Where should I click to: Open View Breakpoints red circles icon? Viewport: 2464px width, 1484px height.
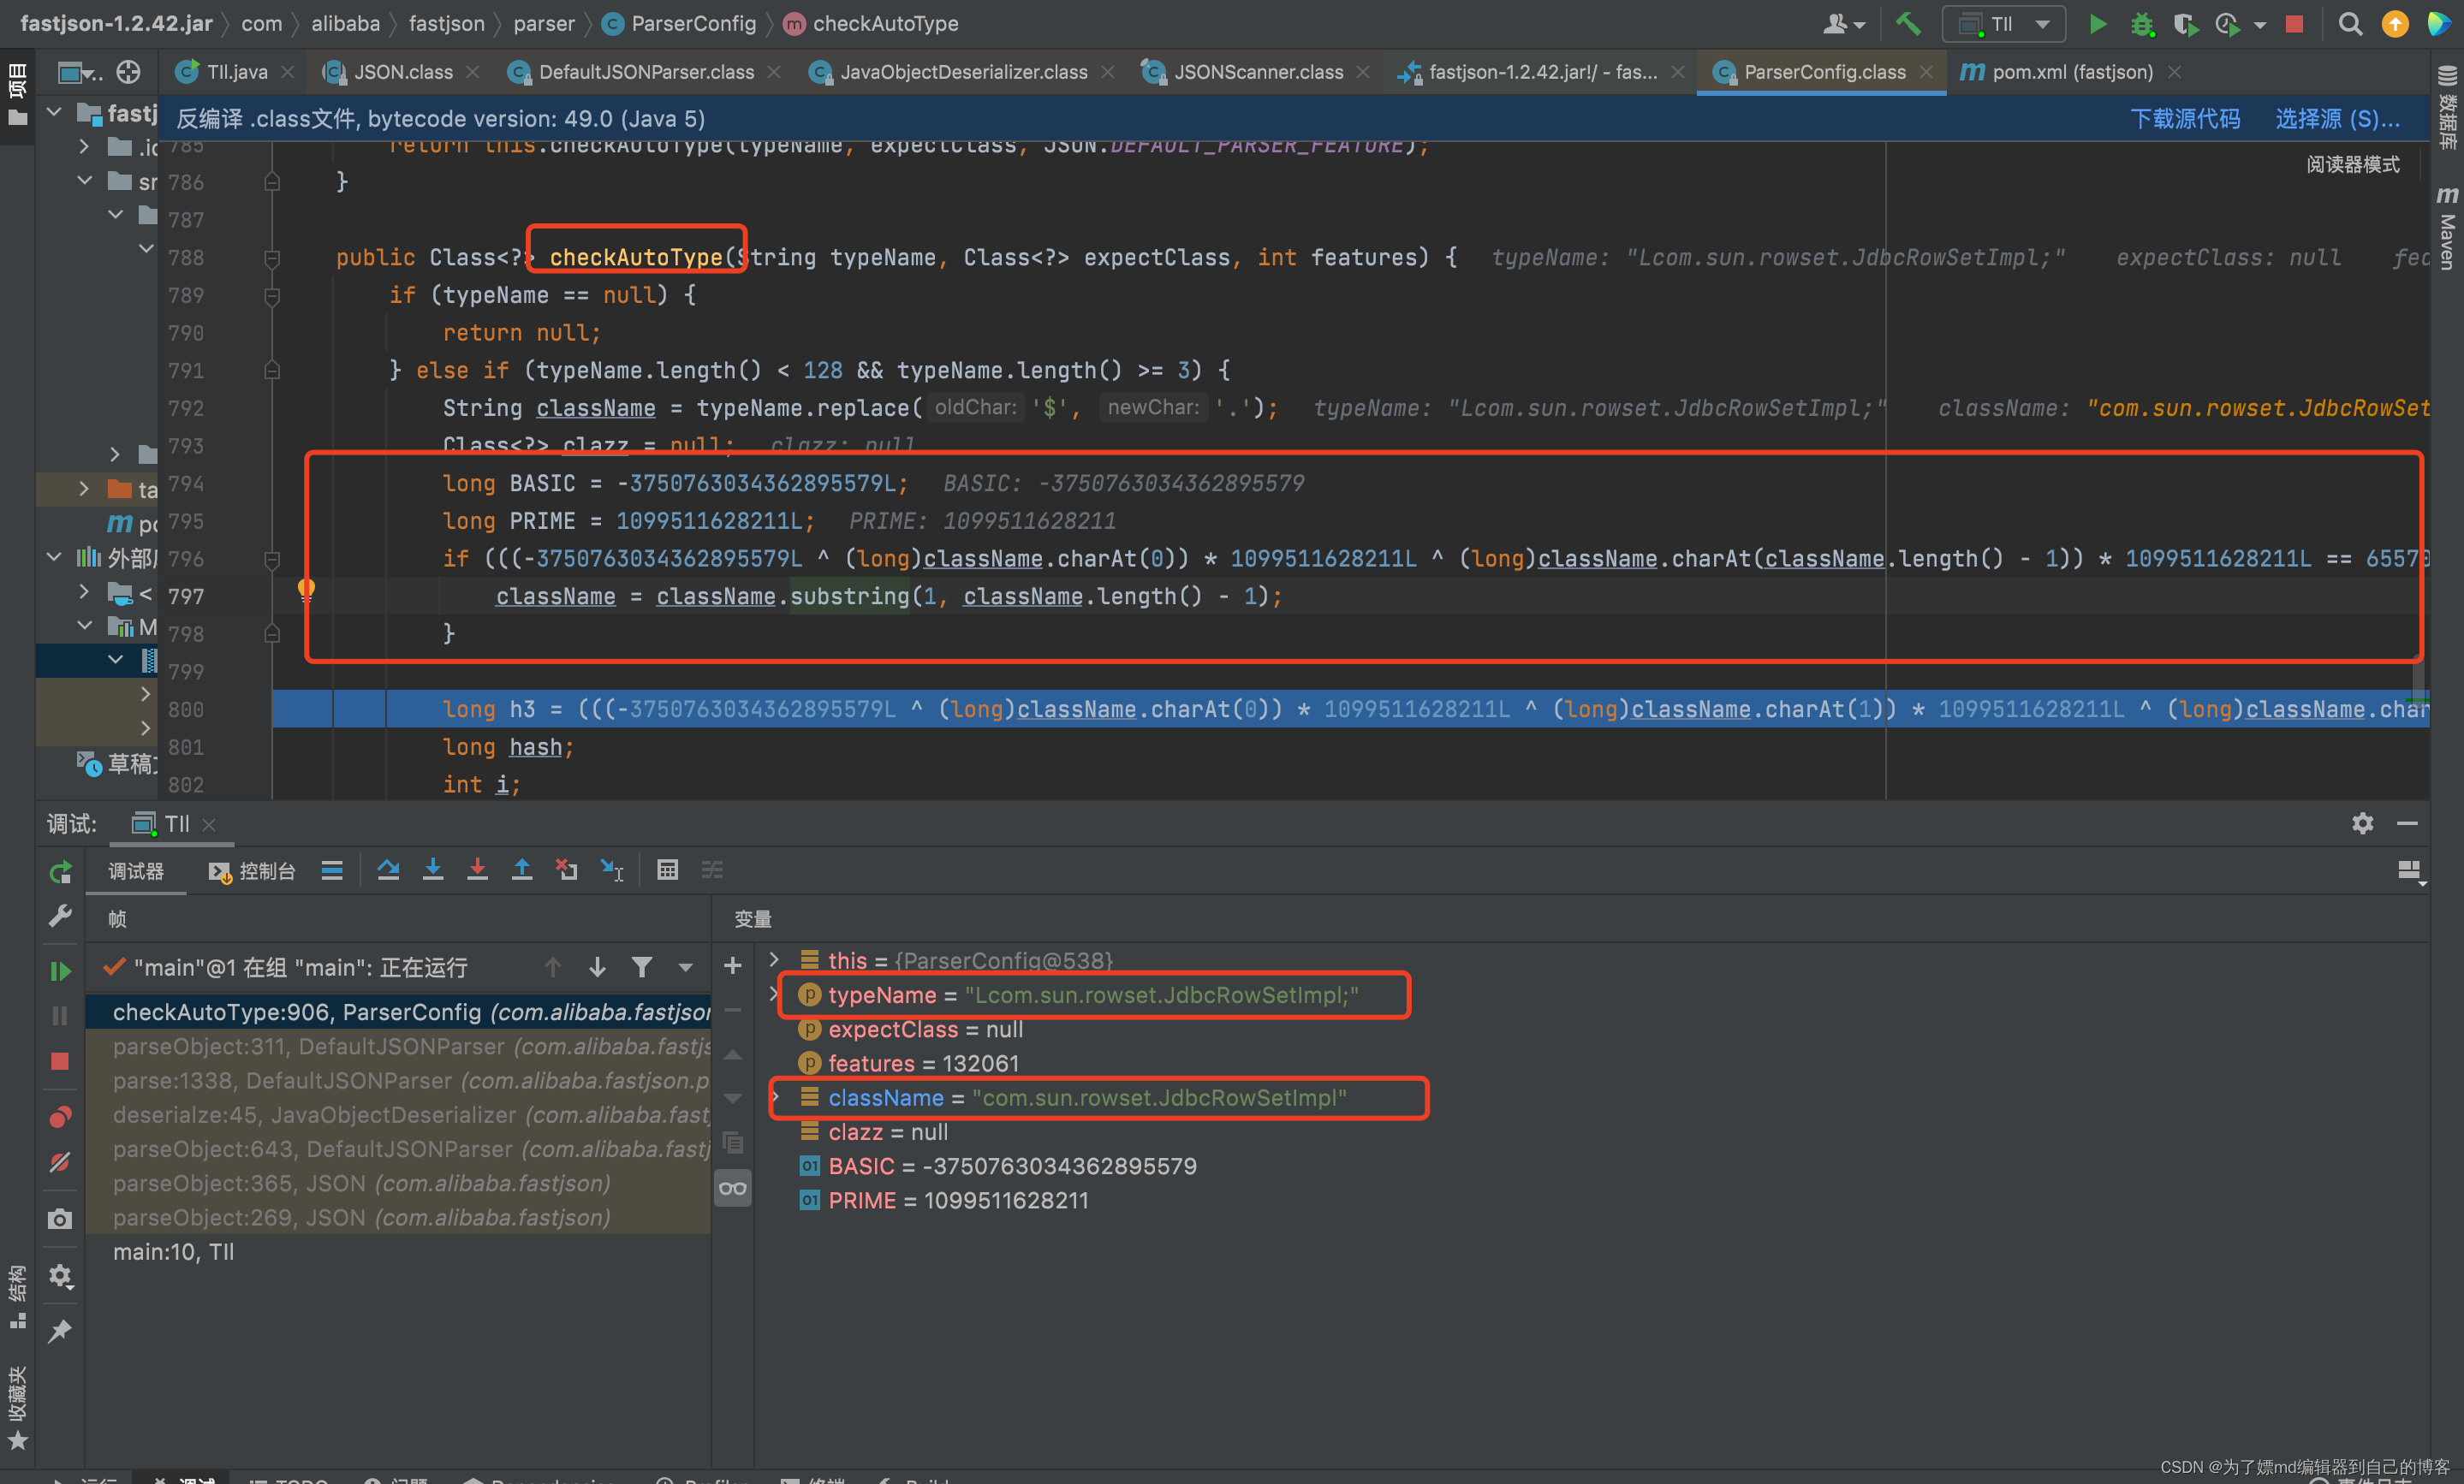(60, 1116)
